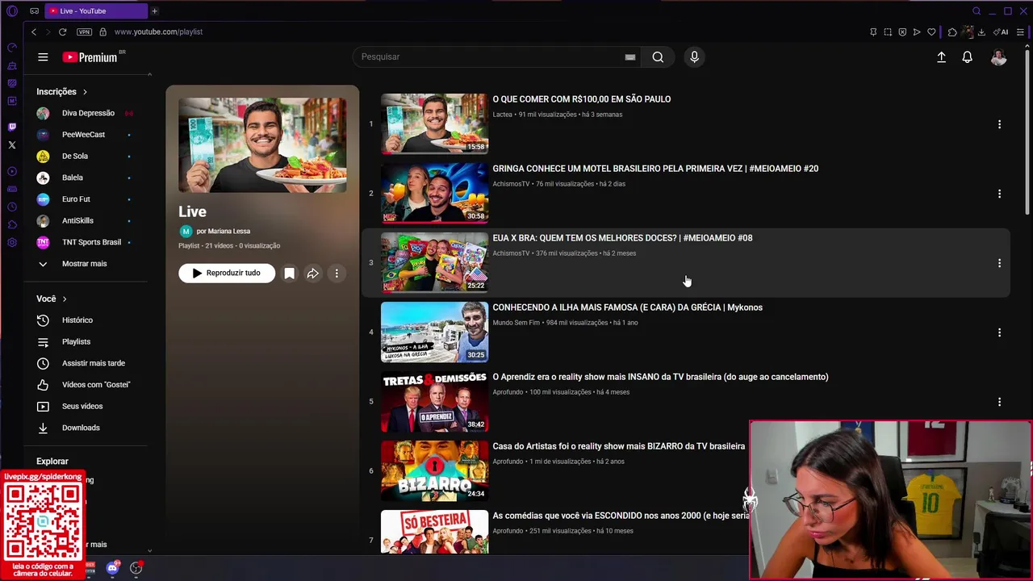Open options for O QUE COMER video
The width and height of the screenshot is (1033, 581).
click(x=999, y=124)
